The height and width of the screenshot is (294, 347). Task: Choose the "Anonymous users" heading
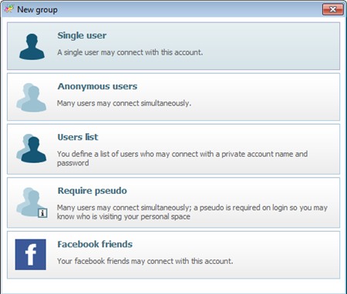(97, 86)
